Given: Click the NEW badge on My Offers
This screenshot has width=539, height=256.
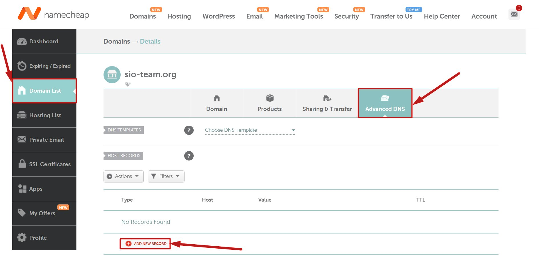Looking at the screenshot, I should (63, 208).
